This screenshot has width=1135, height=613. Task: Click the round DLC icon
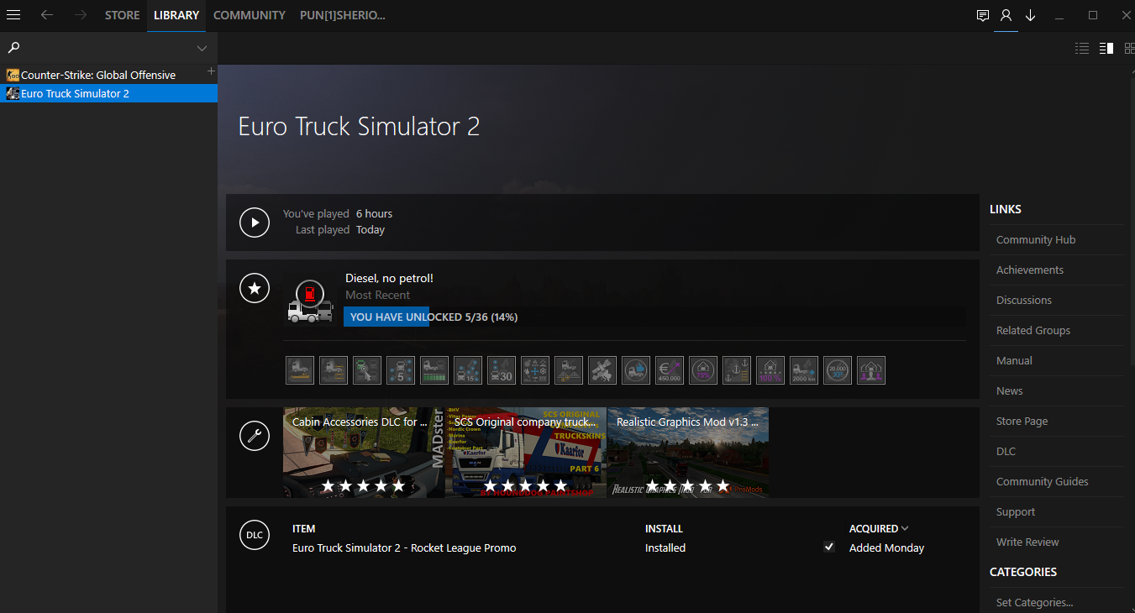coord(255,535)
